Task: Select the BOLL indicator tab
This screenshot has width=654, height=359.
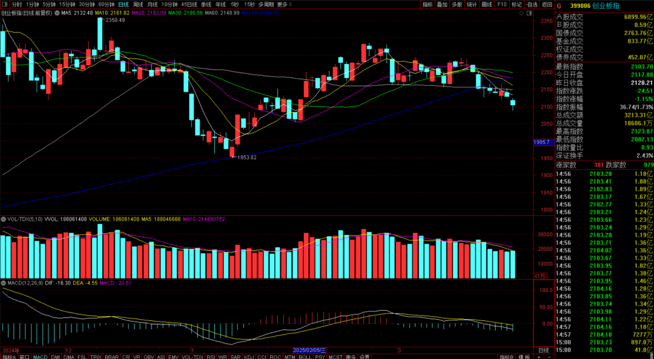Action: pos(305,357)
